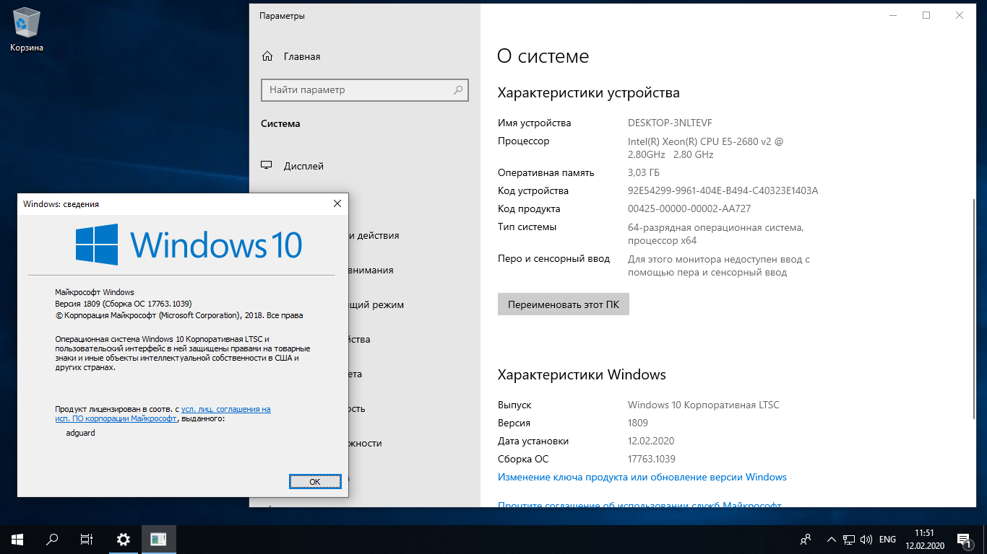Open the Прочтите соглашение об использовании служб link
The image size is (987, 554).
tap(639, 504)
